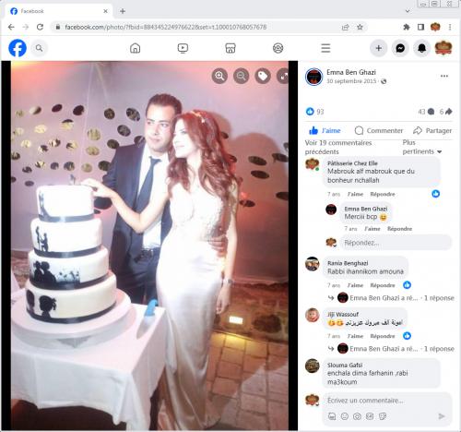
Task: Open the Watch video icon
Action: pos(183,48)
